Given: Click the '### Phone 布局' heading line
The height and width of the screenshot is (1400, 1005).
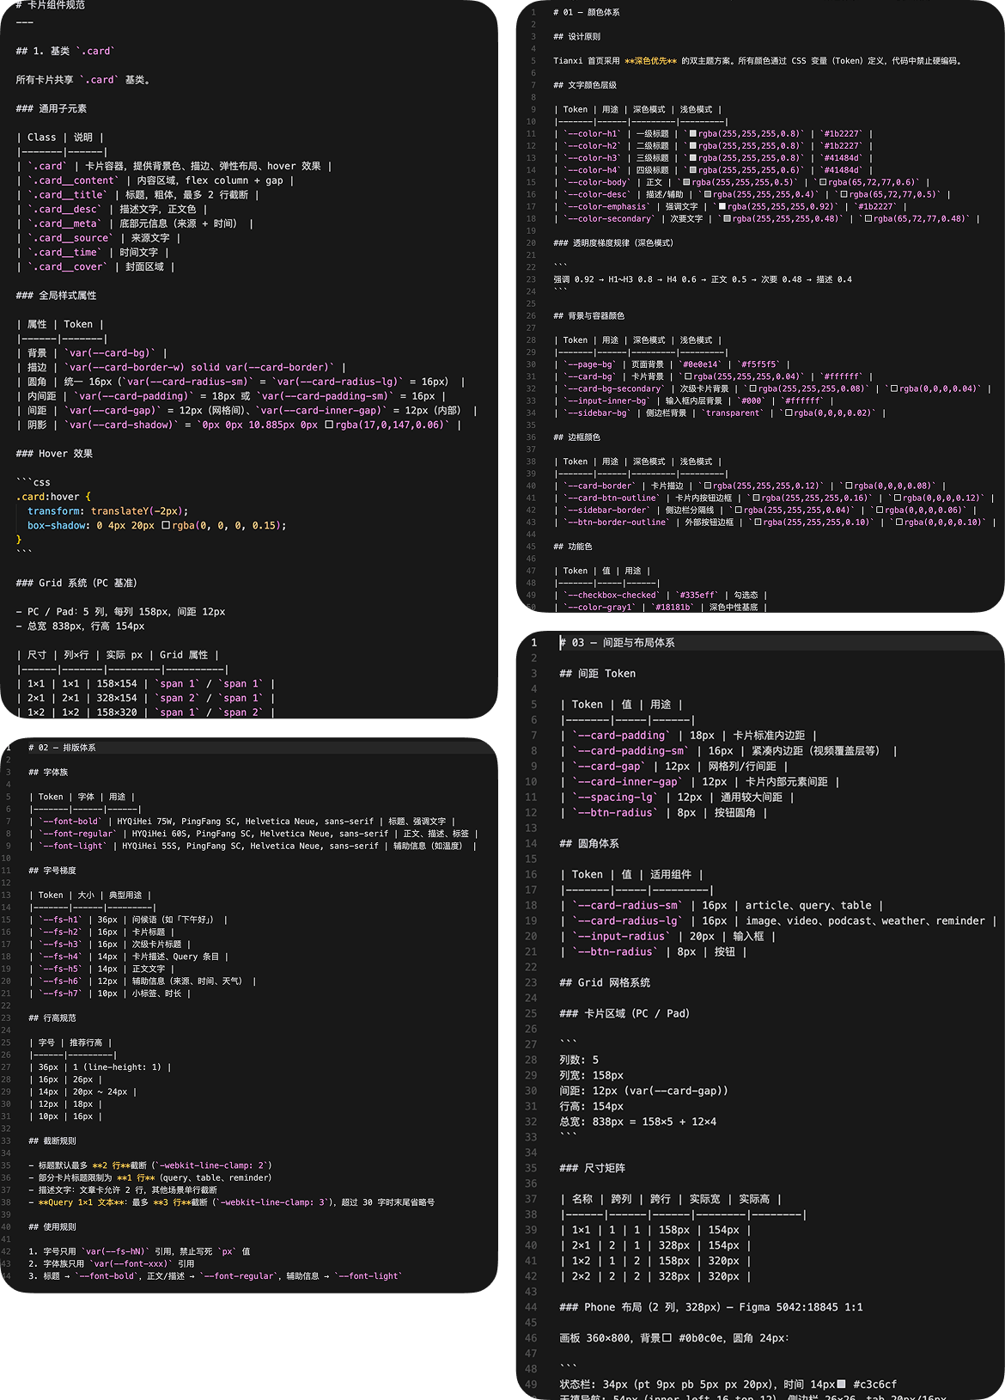Looking at the screenshot, I should 711,1308.
